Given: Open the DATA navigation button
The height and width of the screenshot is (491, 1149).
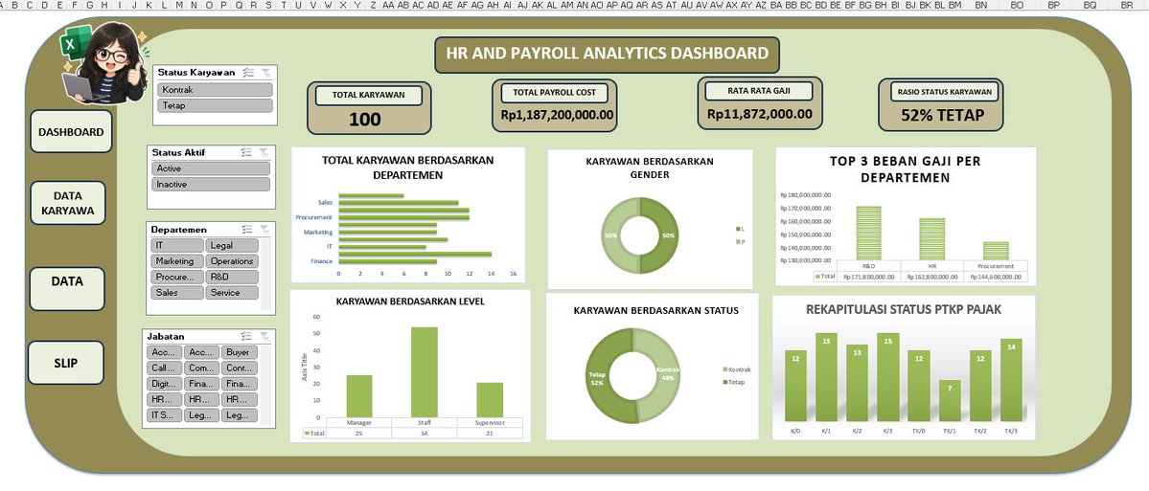Looking at the screenshot, I should coord(67,288).
